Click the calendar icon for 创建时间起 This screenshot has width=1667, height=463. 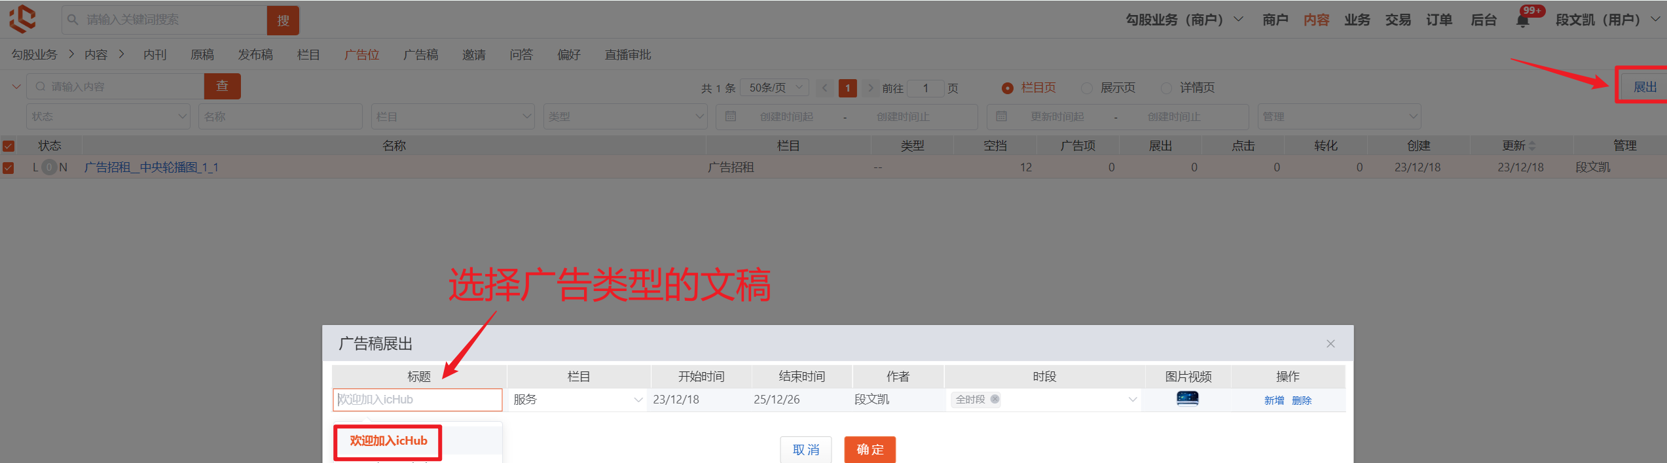coord(731,116)
